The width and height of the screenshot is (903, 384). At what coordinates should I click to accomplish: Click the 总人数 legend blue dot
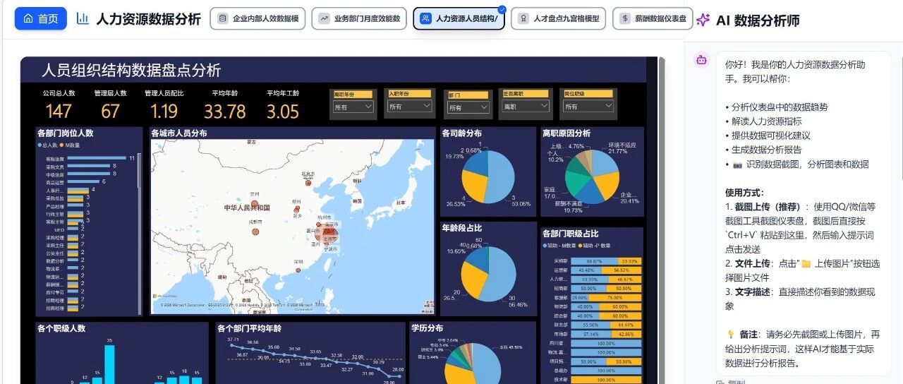(40, 145)
